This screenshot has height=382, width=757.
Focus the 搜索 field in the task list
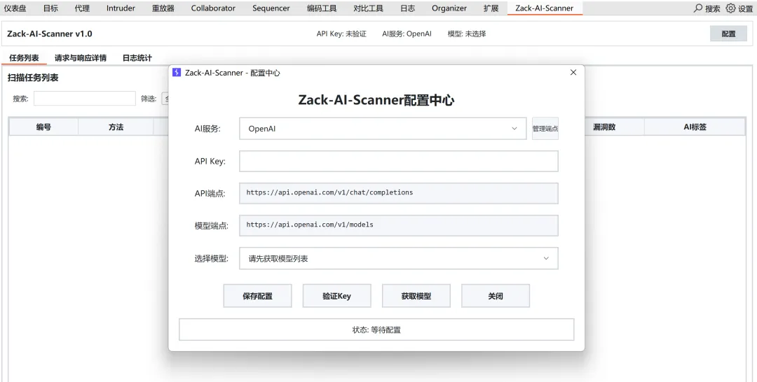pos(85,98)
